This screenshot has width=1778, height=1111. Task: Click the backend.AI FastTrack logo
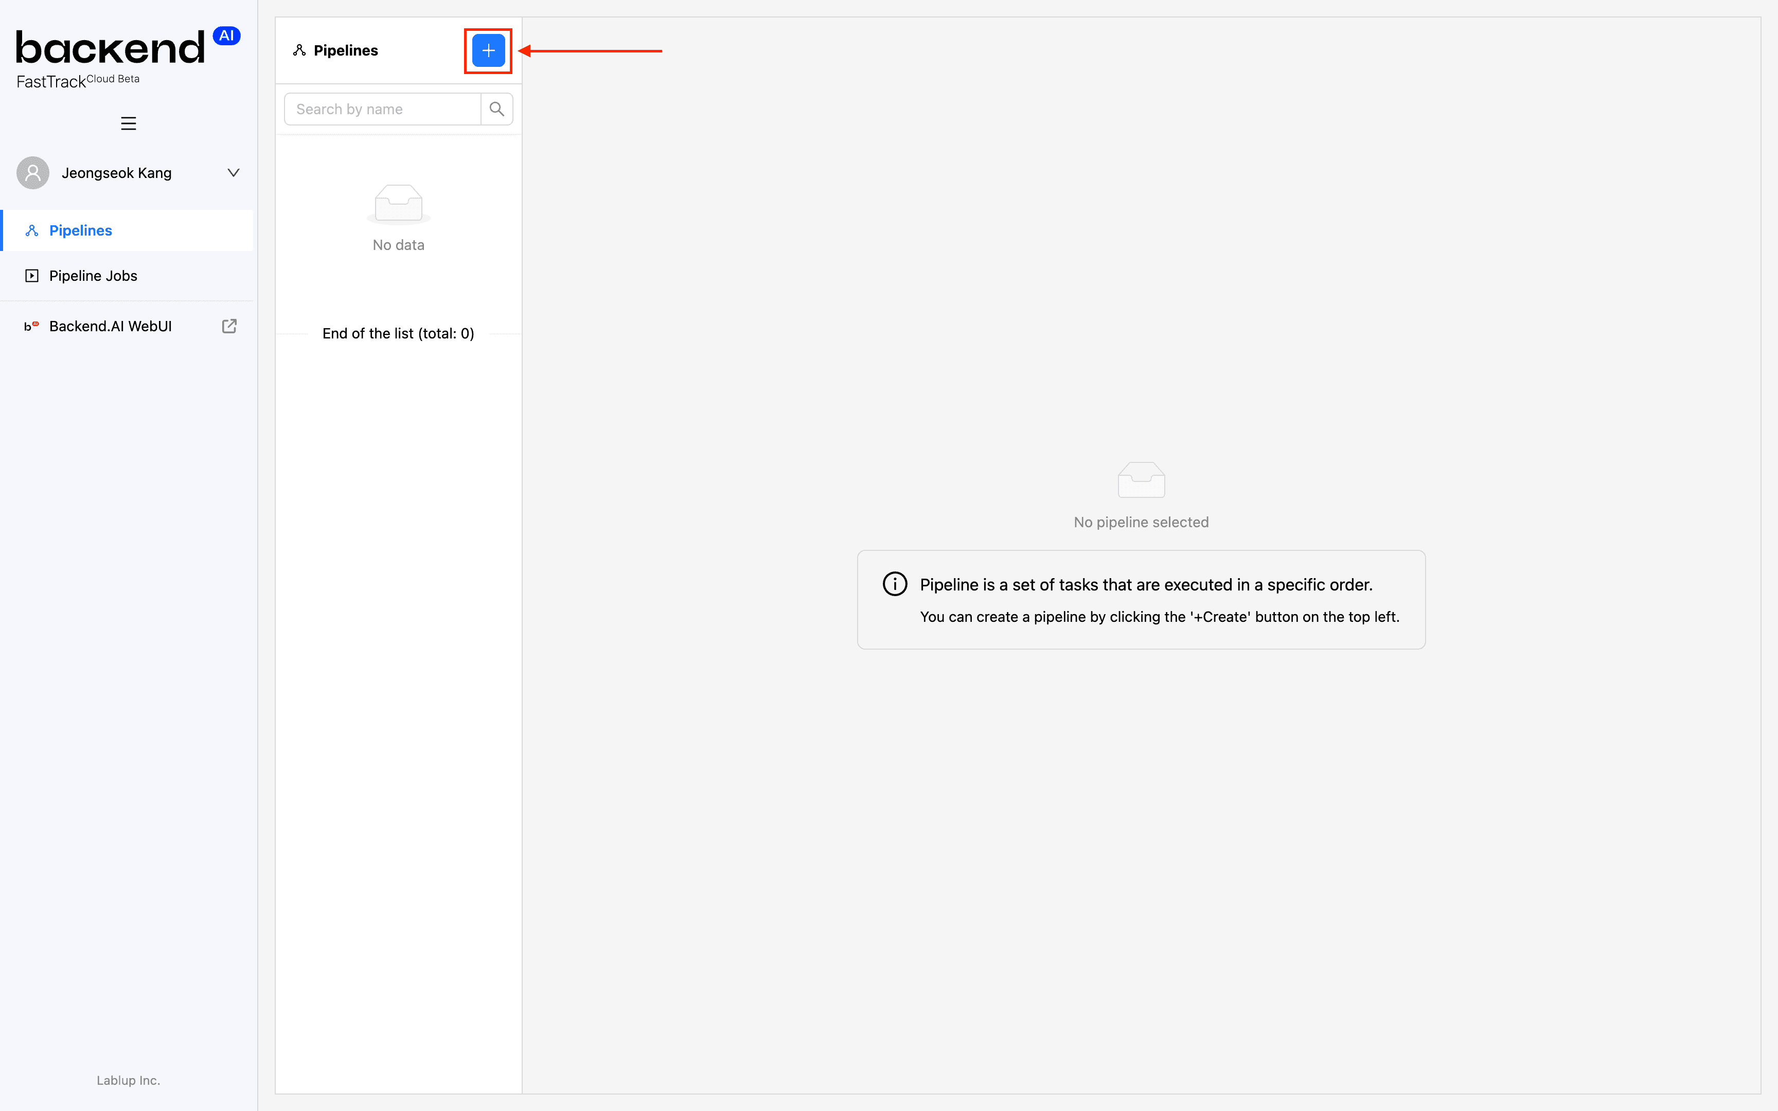click(128, 59)
